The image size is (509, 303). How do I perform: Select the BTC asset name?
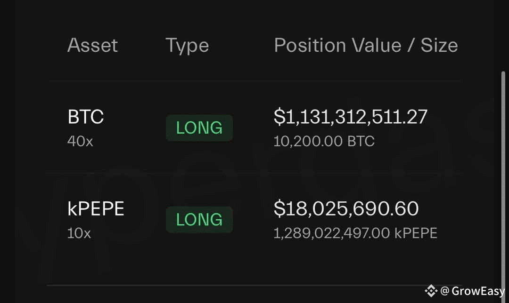[86, 117]
